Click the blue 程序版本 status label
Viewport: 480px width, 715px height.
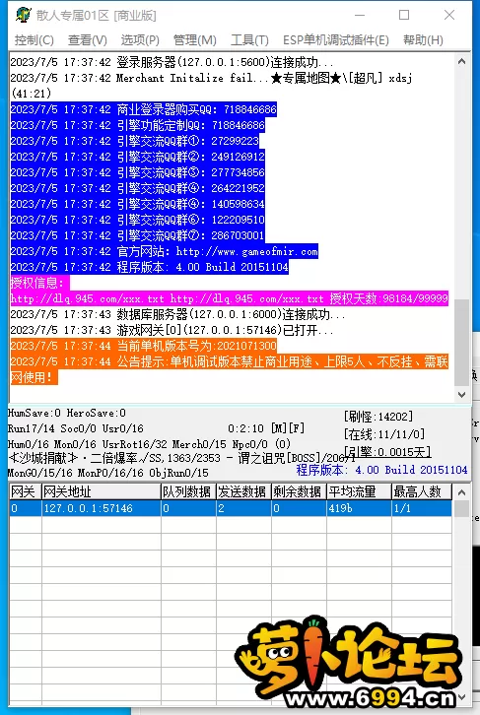[381, 470]
